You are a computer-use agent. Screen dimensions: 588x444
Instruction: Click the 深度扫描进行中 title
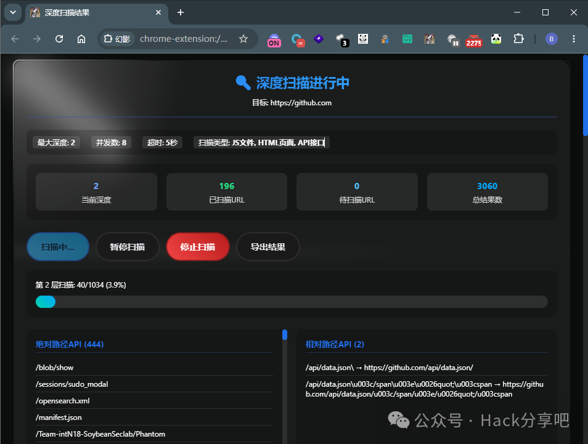[303, 83]
